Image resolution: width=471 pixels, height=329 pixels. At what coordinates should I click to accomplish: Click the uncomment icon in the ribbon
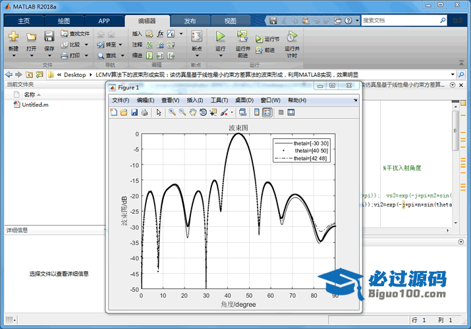(161, 45)
